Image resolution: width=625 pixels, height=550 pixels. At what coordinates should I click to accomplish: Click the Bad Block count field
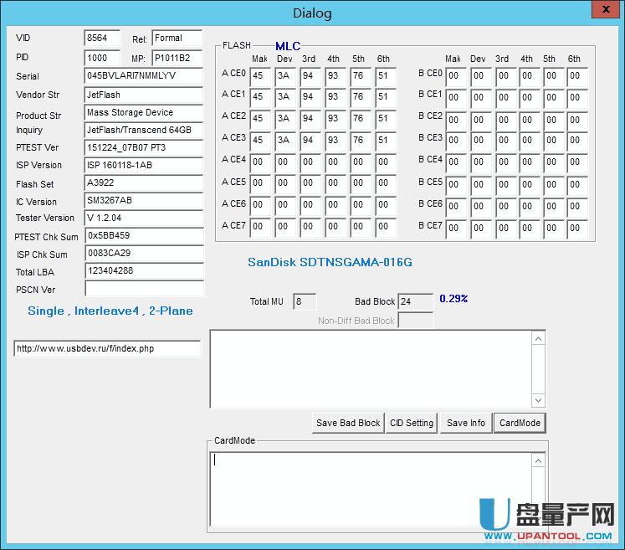(415, 301)
